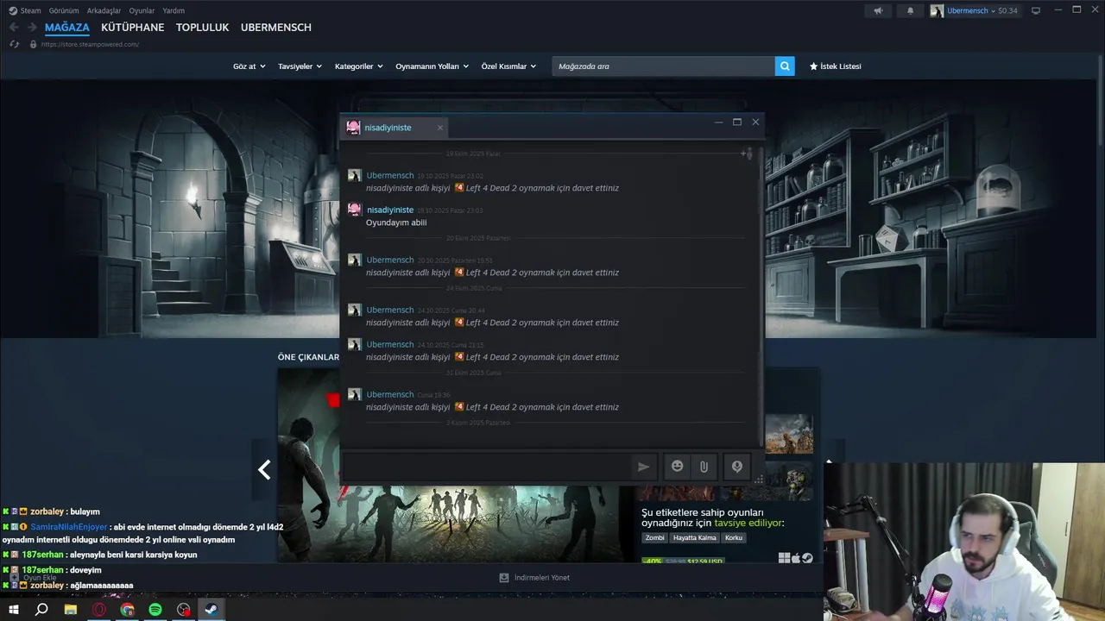
Task: Open the announcements megaphone icon
Action: [878, 11]
